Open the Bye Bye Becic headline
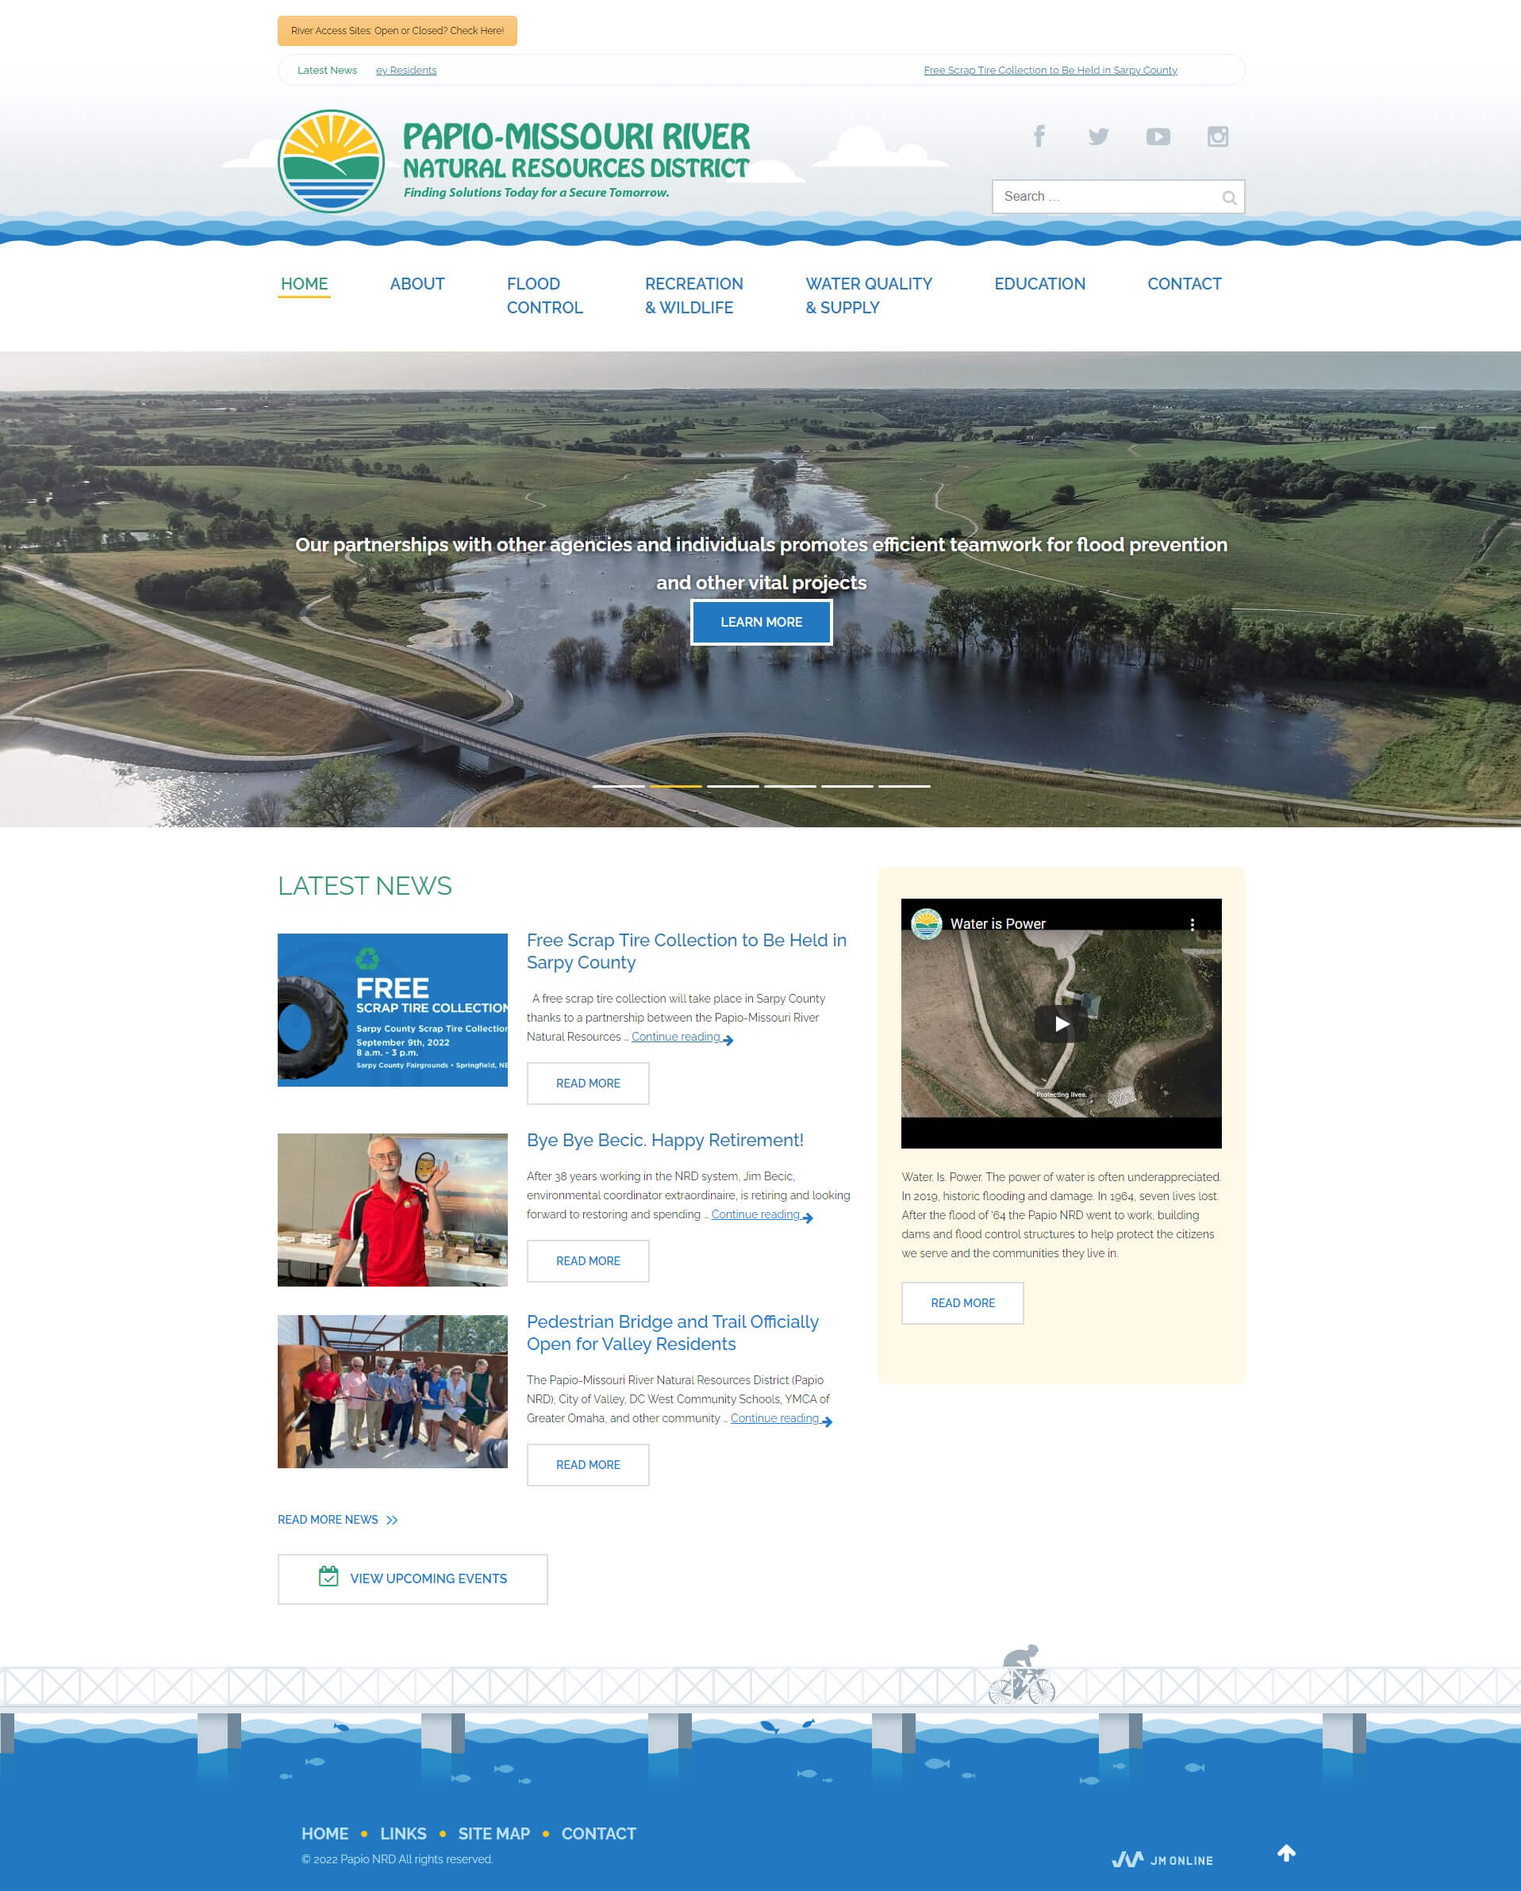This screenshot has height=1891, width=1521. 665,1140
